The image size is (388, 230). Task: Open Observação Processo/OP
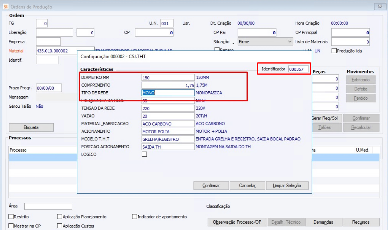tap(237, 222)
